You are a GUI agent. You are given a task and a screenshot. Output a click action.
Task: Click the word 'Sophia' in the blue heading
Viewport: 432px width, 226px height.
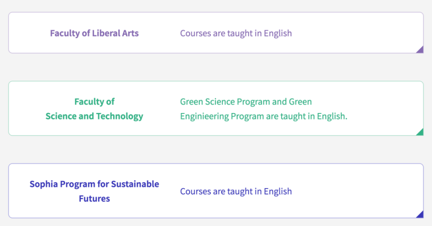tap(44, 184)
